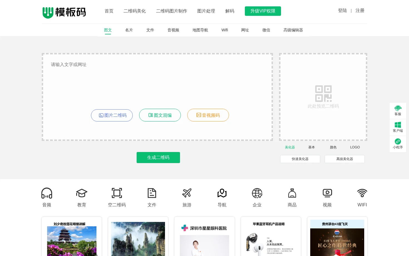
Task: Select the 地图导航 tab
Action: (200, 30)
